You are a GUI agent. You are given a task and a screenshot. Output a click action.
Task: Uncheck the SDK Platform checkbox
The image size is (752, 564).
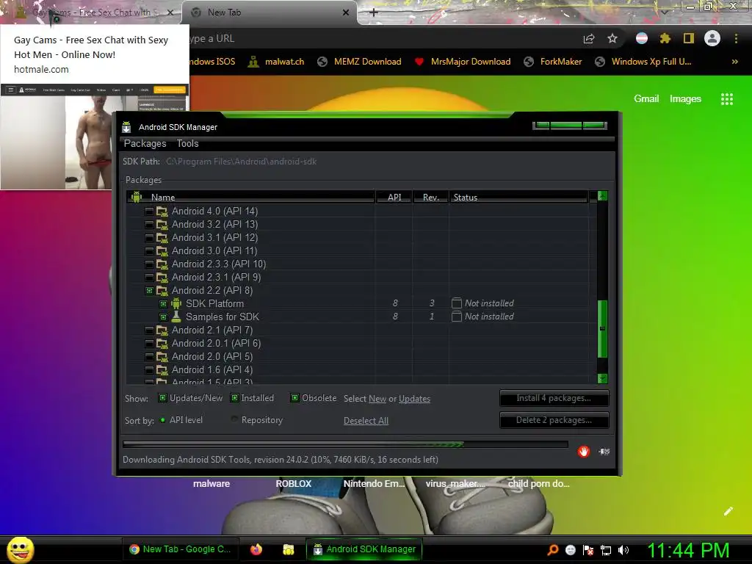[x=163, y=303]
